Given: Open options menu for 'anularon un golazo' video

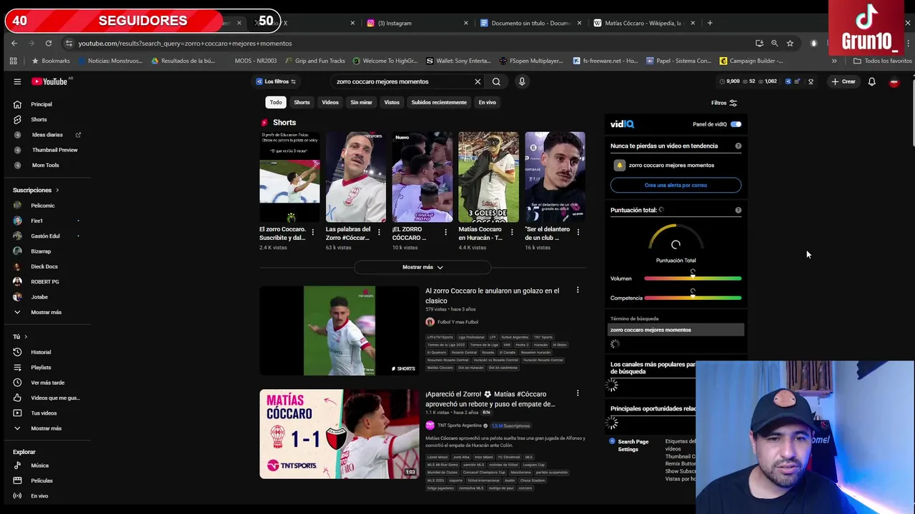Looking at the screenshot, I should coord(578,291).
